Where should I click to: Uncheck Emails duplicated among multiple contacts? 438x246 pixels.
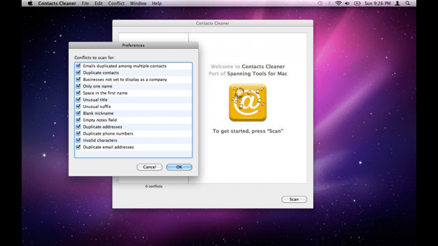(x=78, y=66)
